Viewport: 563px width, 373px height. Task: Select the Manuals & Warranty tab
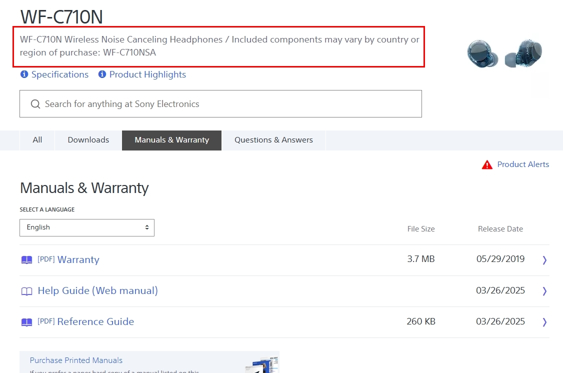point(171,140)
